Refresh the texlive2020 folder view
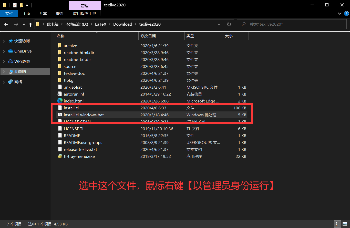The width and height of the screenshot is (350, 228). 229,24
